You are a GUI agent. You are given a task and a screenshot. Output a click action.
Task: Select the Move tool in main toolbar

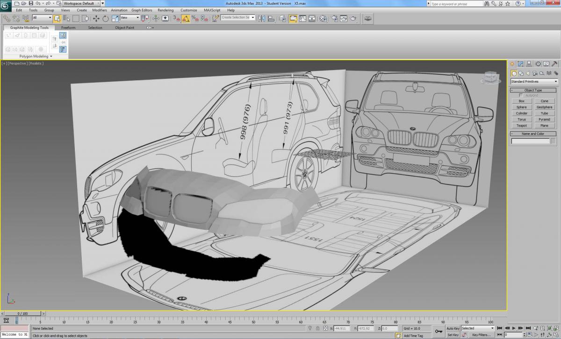click(x=96, y=19)
